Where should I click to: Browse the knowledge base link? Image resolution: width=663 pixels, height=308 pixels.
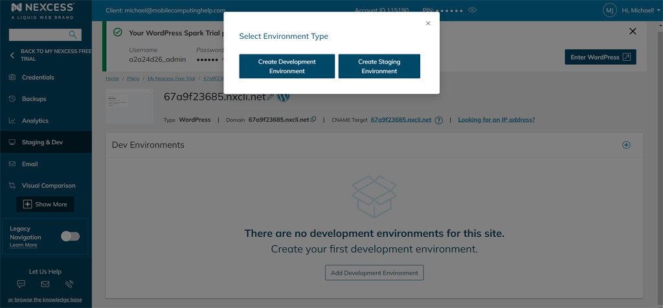[x=45, y=300]
